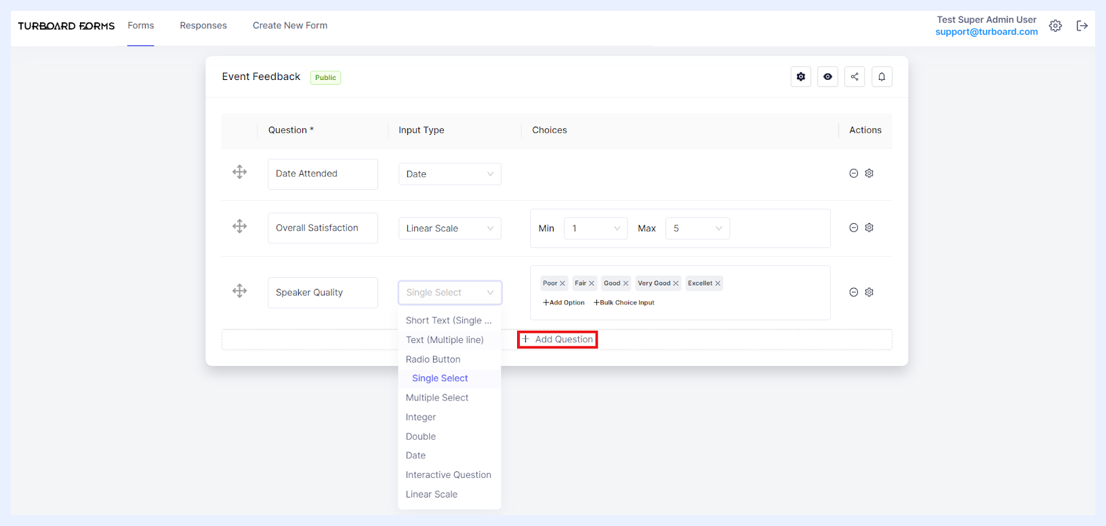Open the Max value dropdown

tap(697, 228)
